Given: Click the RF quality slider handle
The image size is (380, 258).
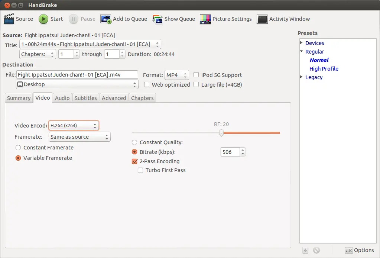Looking at the screenshot, I should pyautogui.click(x=221, y=133).
